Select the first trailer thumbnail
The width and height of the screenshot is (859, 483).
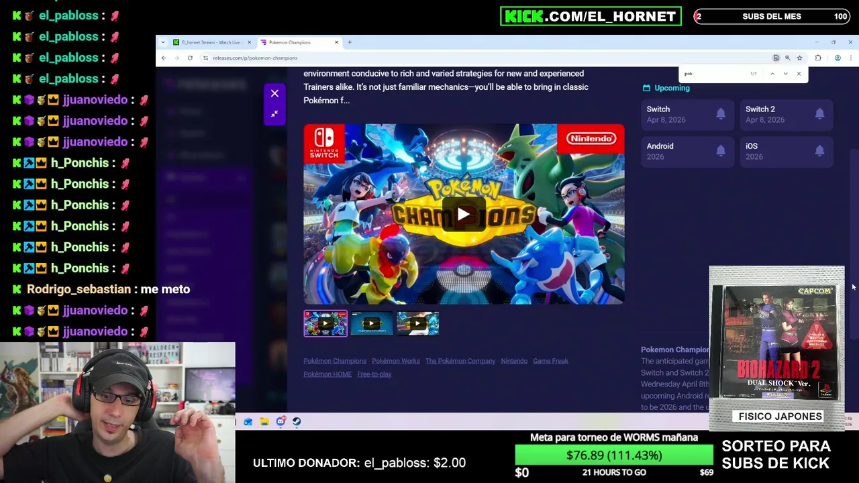(x=325, y=323)
